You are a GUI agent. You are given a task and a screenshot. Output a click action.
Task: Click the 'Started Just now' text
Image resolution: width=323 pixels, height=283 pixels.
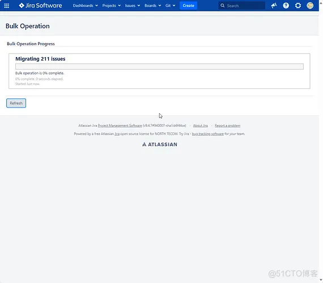click(28, 84)
